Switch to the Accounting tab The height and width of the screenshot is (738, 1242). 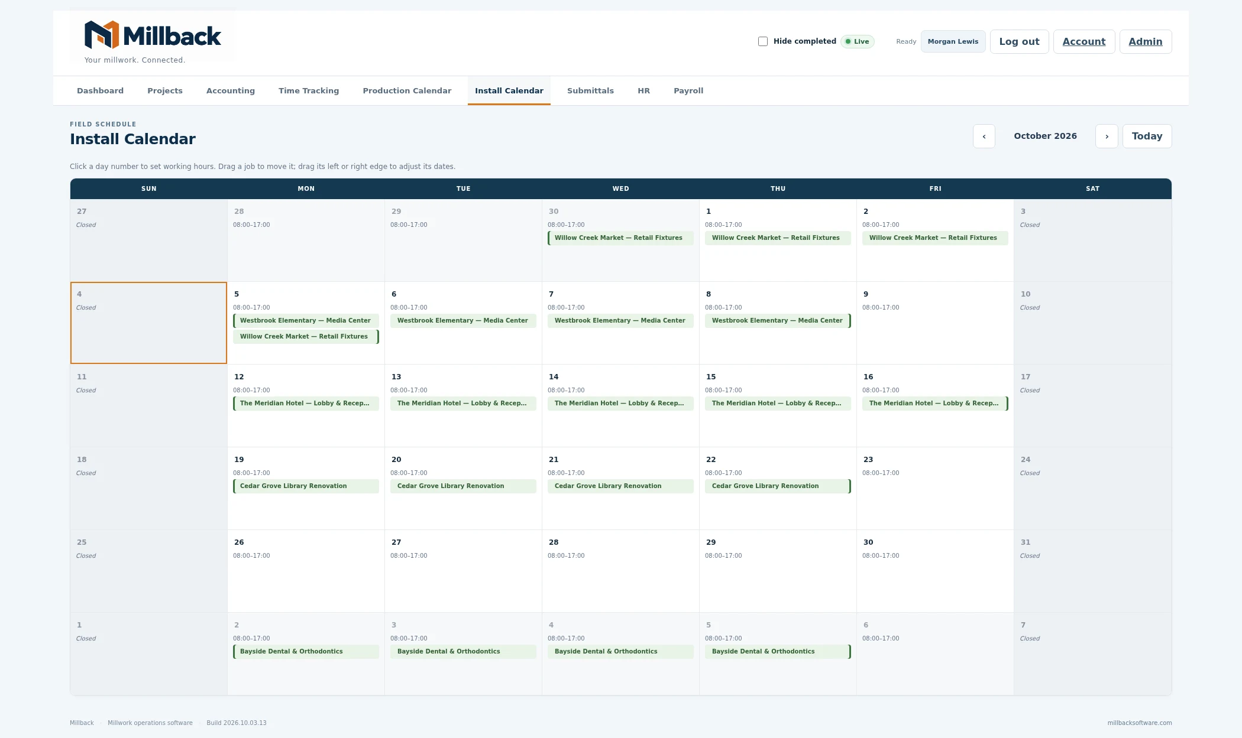[231, 91]
